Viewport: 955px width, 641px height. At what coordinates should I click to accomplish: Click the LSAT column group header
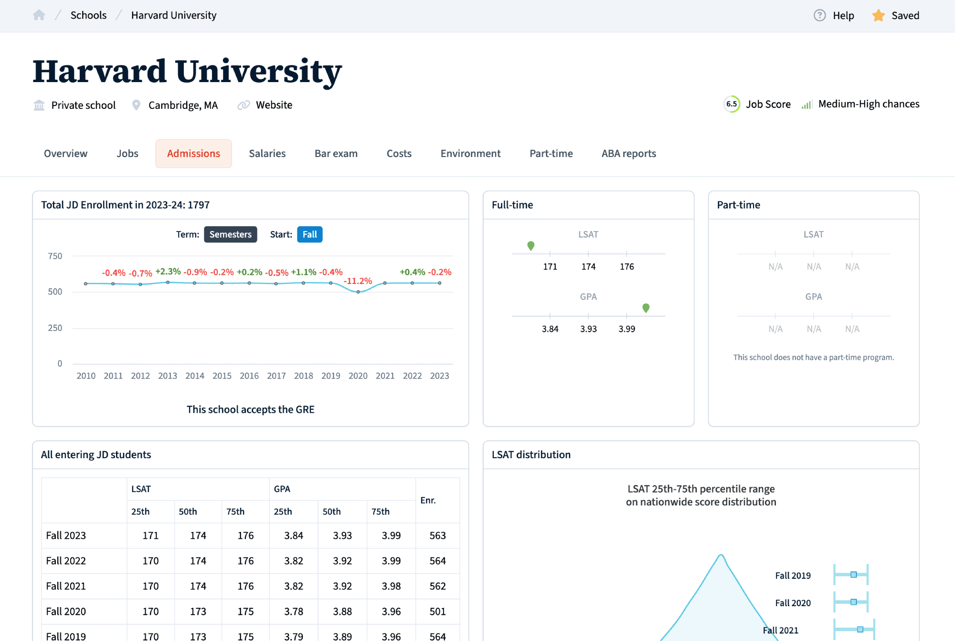[141, 489]
